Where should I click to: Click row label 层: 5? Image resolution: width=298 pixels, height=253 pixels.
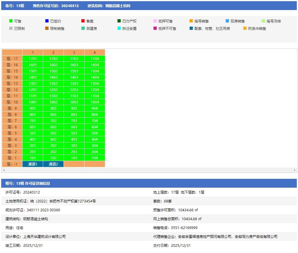(x=12, y=133)
